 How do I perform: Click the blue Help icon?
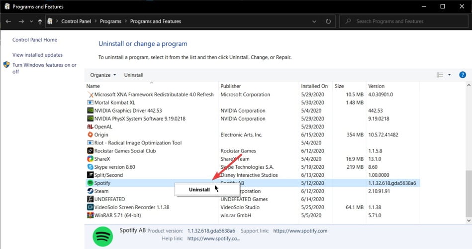(x=463, y=75)
